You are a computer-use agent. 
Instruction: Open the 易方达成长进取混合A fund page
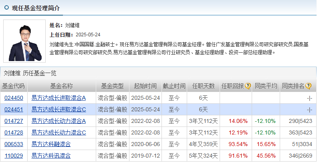(x=59, y=98)
